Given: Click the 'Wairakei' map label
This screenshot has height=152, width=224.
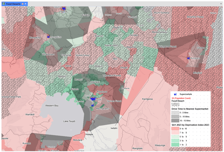Looking at the screenshot, I should 95,82.
